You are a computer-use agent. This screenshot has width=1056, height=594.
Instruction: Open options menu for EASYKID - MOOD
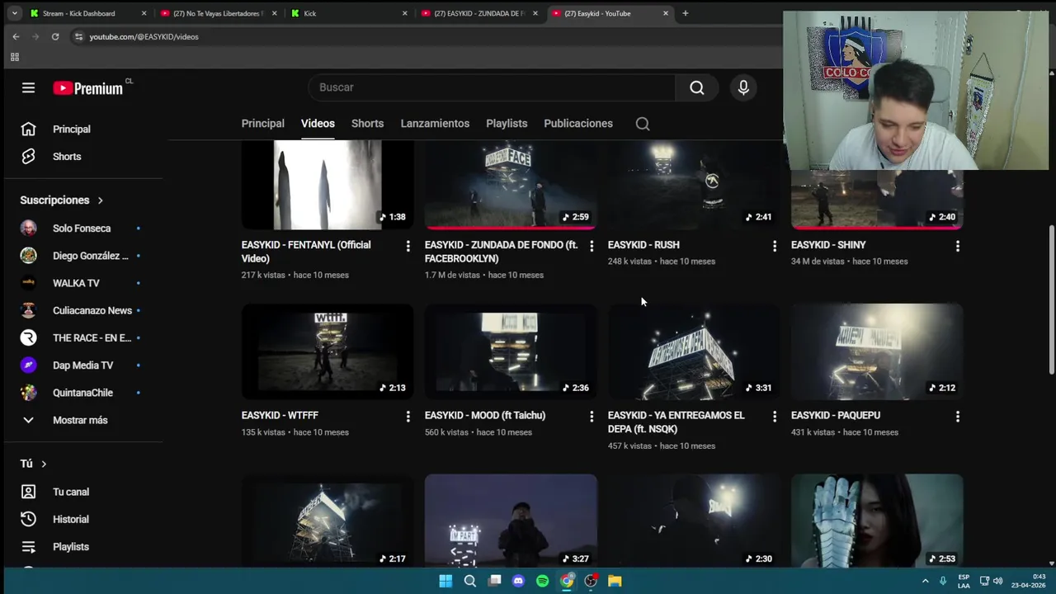[x=591, y=417]
